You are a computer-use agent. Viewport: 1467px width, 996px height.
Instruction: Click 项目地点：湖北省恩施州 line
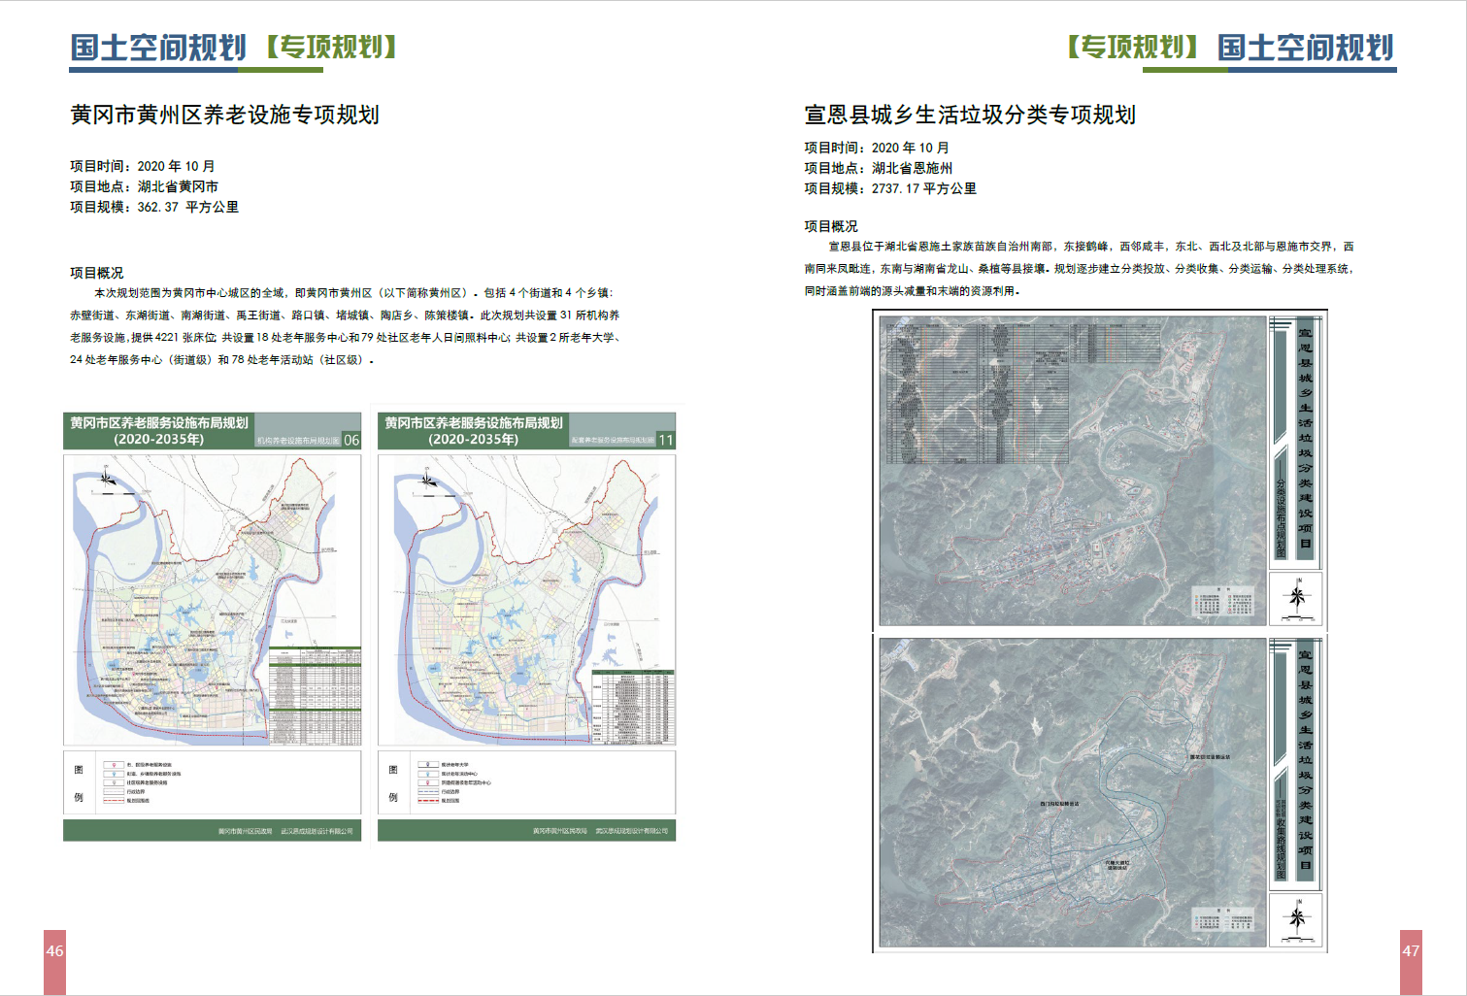(879, 168)
